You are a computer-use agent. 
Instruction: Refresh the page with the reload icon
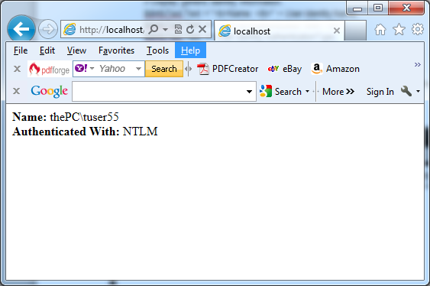pos(190,29)
